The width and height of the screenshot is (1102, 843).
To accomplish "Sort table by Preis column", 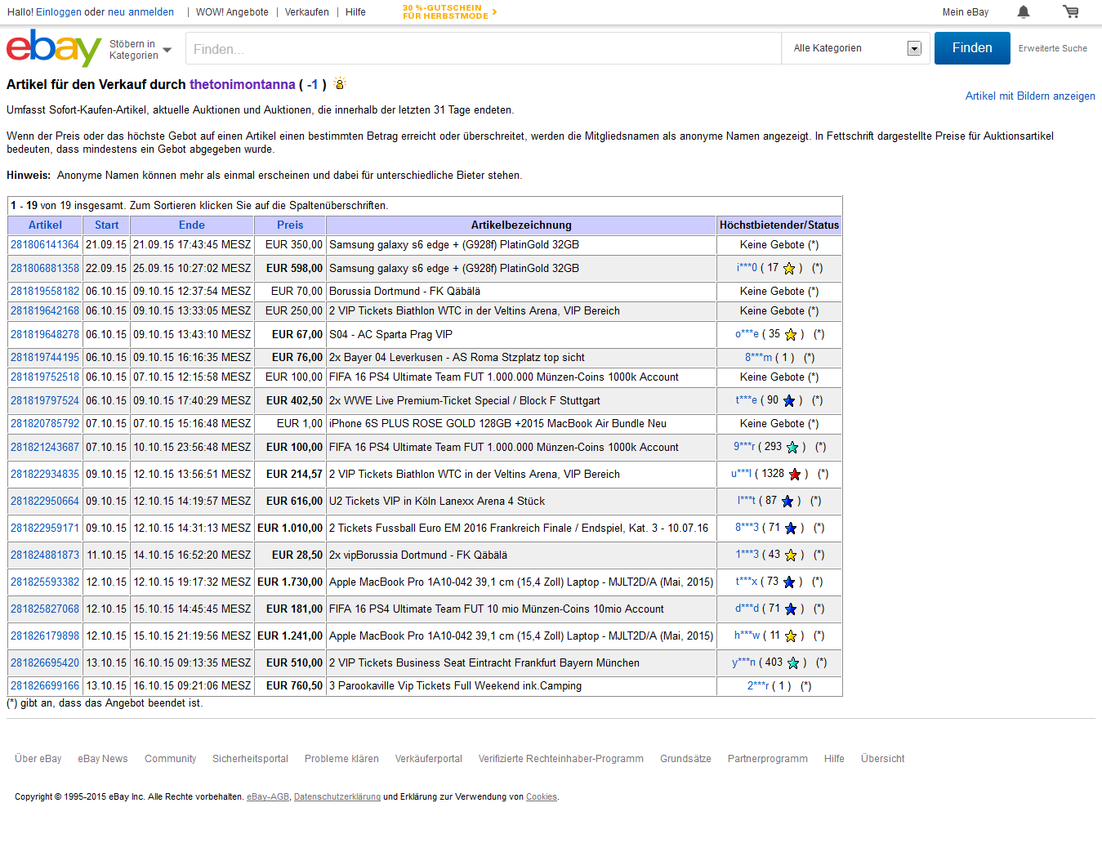I will pyautogui.click(x=290, y=225).
